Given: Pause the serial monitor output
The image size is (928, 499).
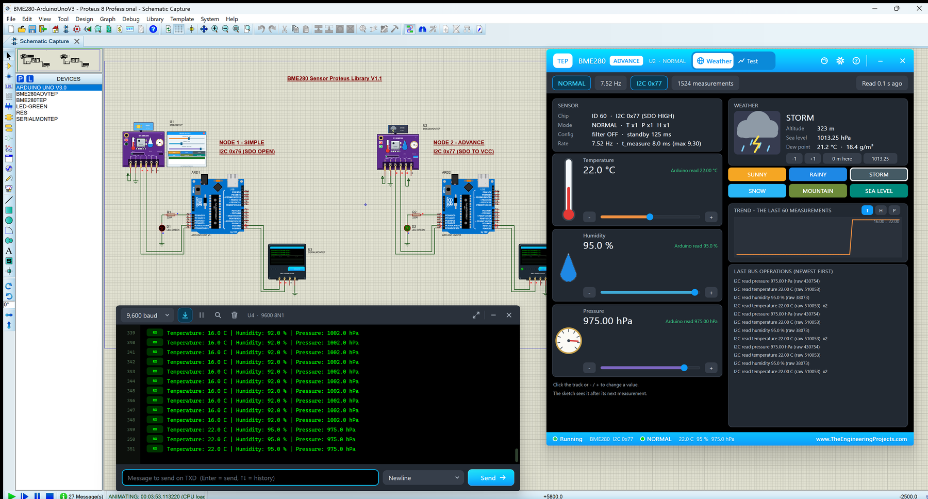Looking at the screenshot, I should (202, 315).
